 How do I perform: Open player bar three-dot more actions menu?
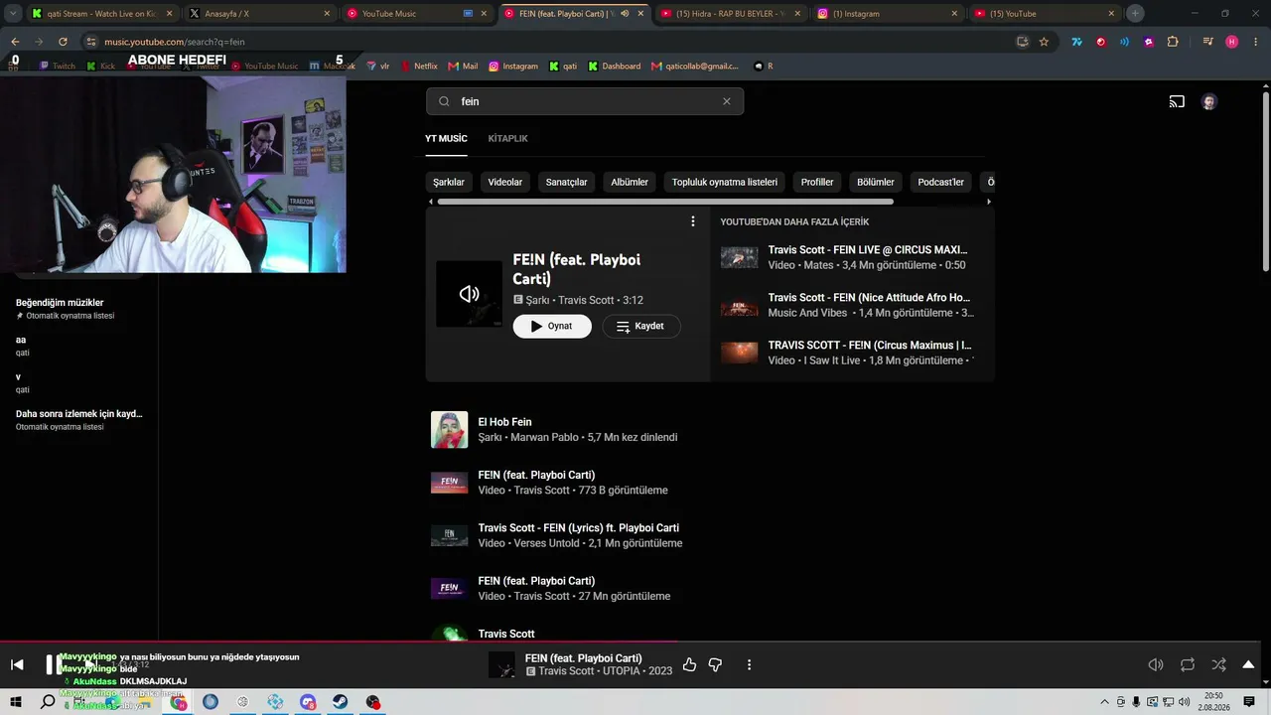click(749, 664)
